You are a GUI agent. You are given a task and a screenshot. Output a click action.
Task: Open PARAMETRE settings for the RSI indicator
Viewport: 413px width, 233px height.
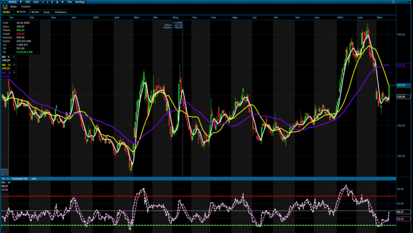18,179
